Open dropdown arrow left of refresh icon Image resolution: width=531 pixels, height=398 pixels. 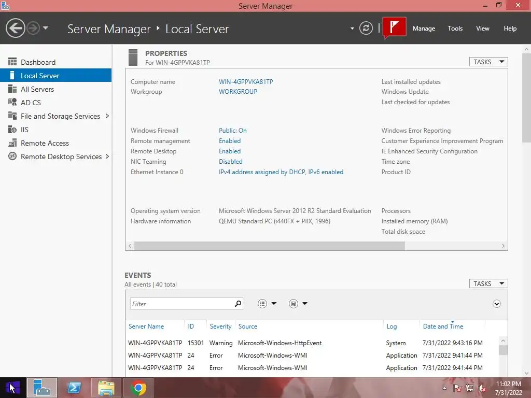[x=352, y=29]
